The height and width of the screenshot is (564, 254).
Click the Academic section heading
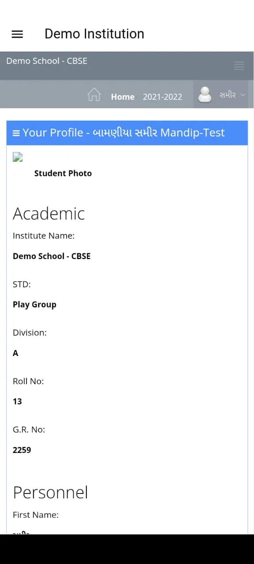49,213
